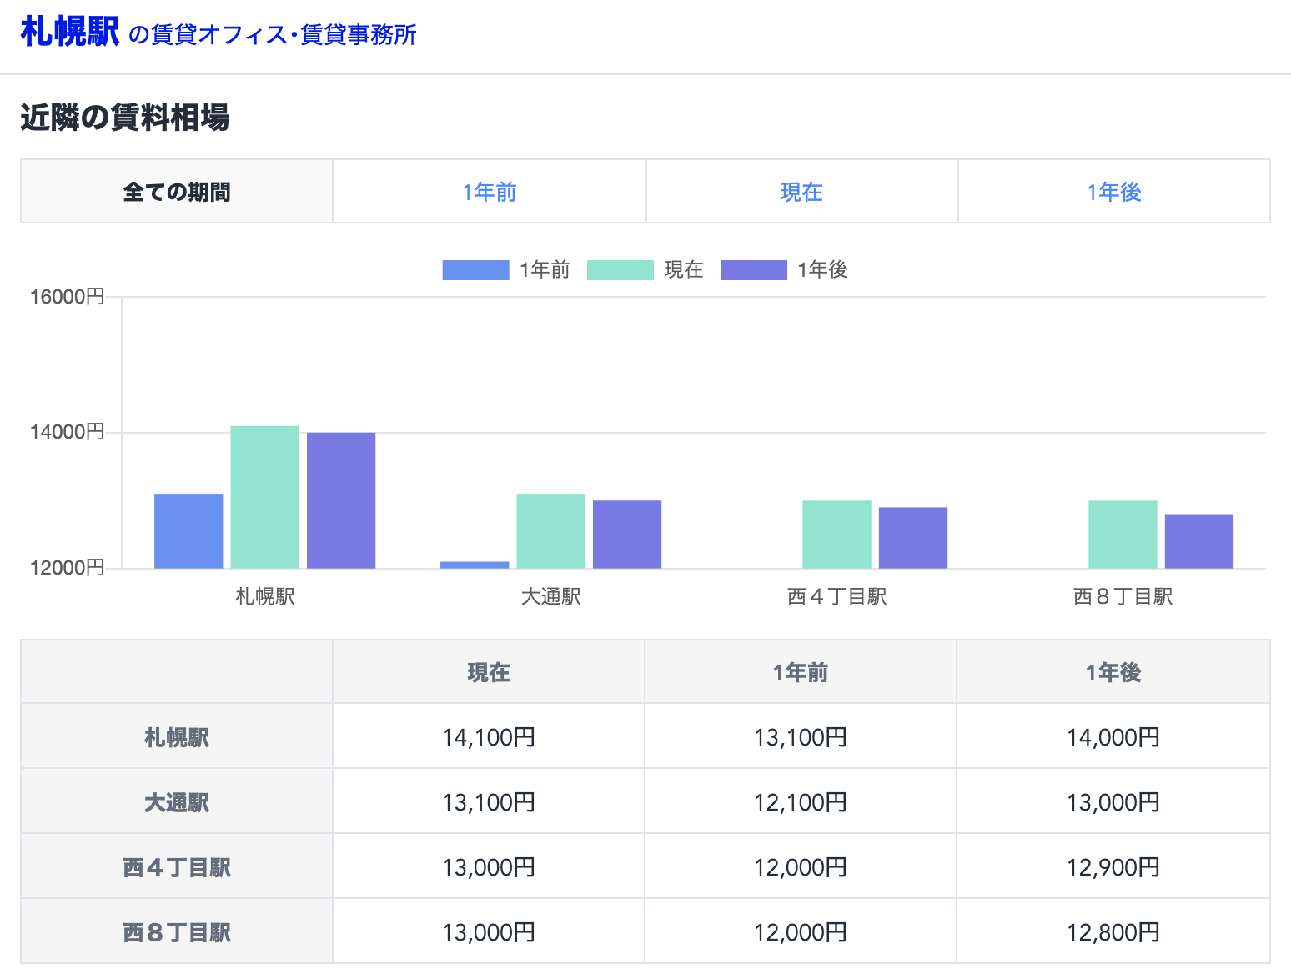Click the 大通駅 1年後 purple bar

coord(627,535)
